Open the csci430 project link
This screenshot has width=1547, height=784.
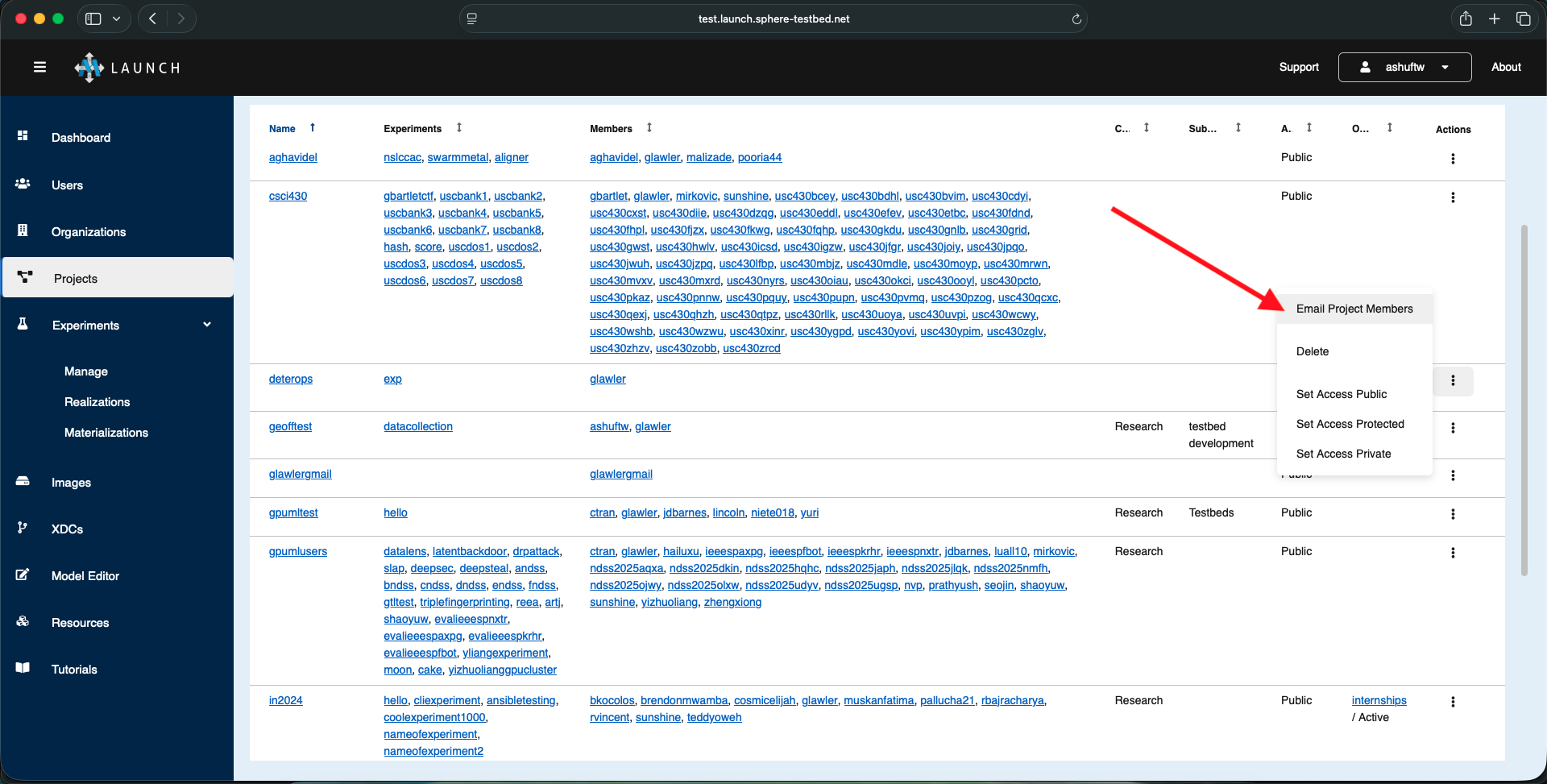[x=288, y=196]
